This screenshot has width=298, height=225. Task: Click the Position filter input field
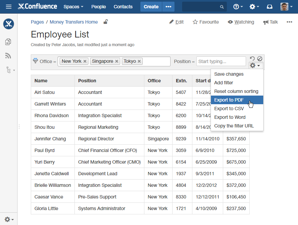pyautogui.click(x=221, y=61)
